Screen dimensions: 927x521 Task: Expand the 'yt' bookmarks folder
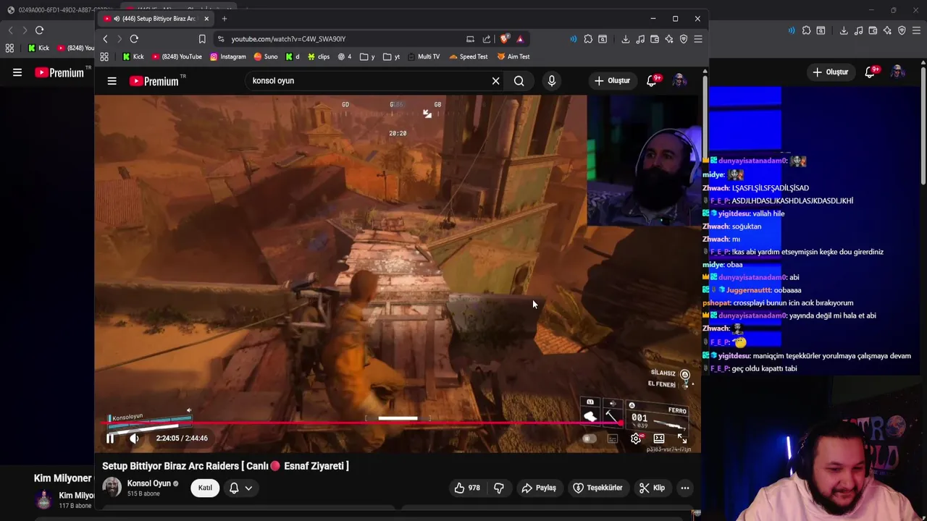pos(391,56)
